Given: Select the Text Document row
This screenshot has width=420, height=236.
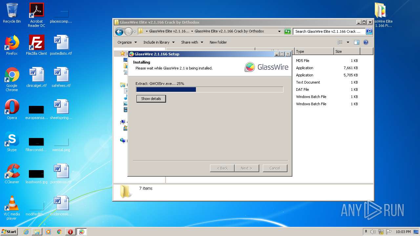Looking at the screenshot, I should tap(327, 82).
